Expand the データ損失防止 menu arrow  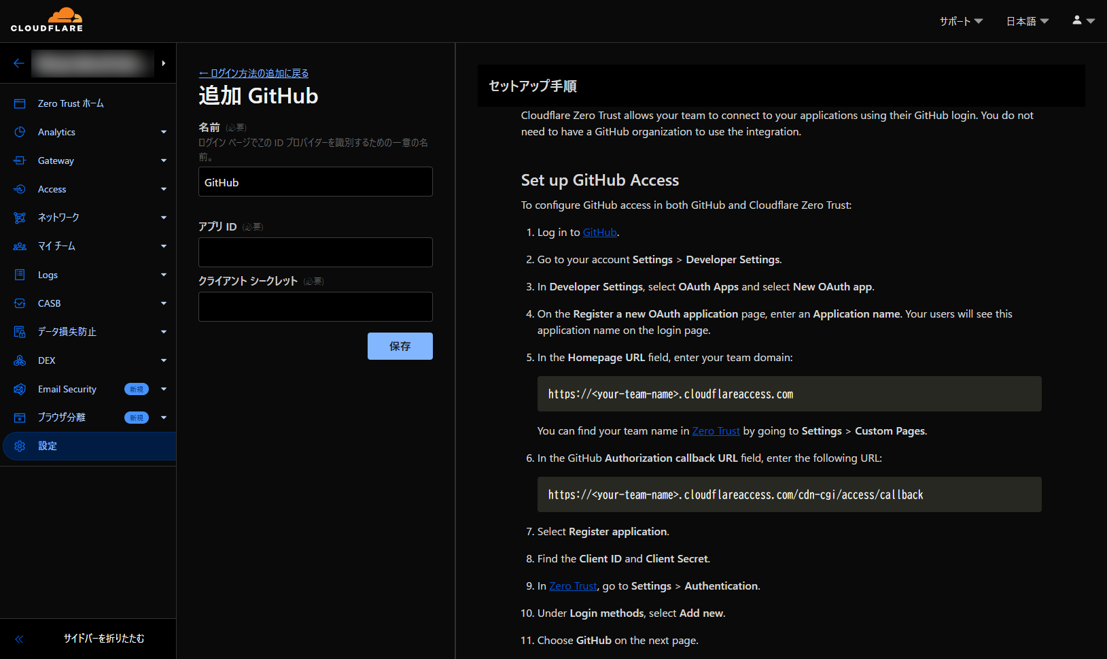point(164,332)
